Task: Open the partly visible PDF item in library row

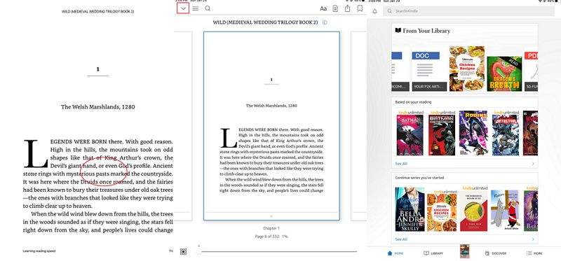Action: [x=531, y=71]
